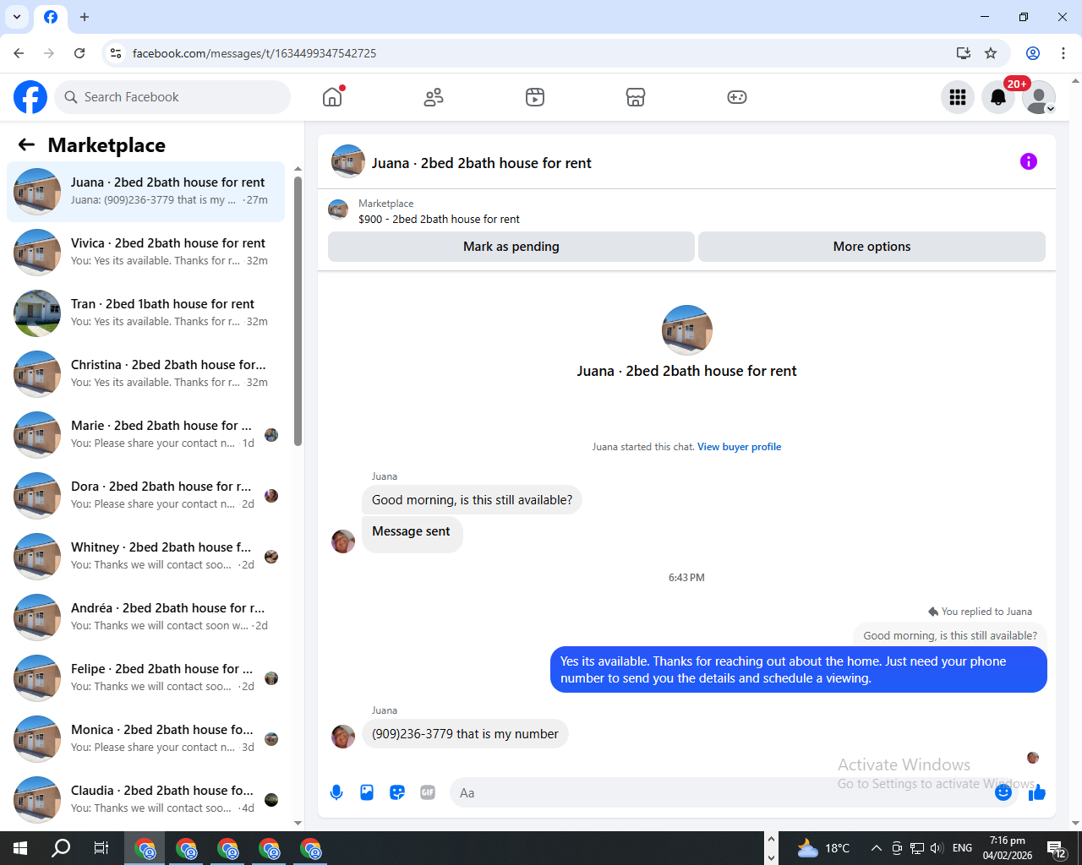The image size is (1082, 865).
Task: Click Juana's avatar beside her phone number message
Action: 343,736
